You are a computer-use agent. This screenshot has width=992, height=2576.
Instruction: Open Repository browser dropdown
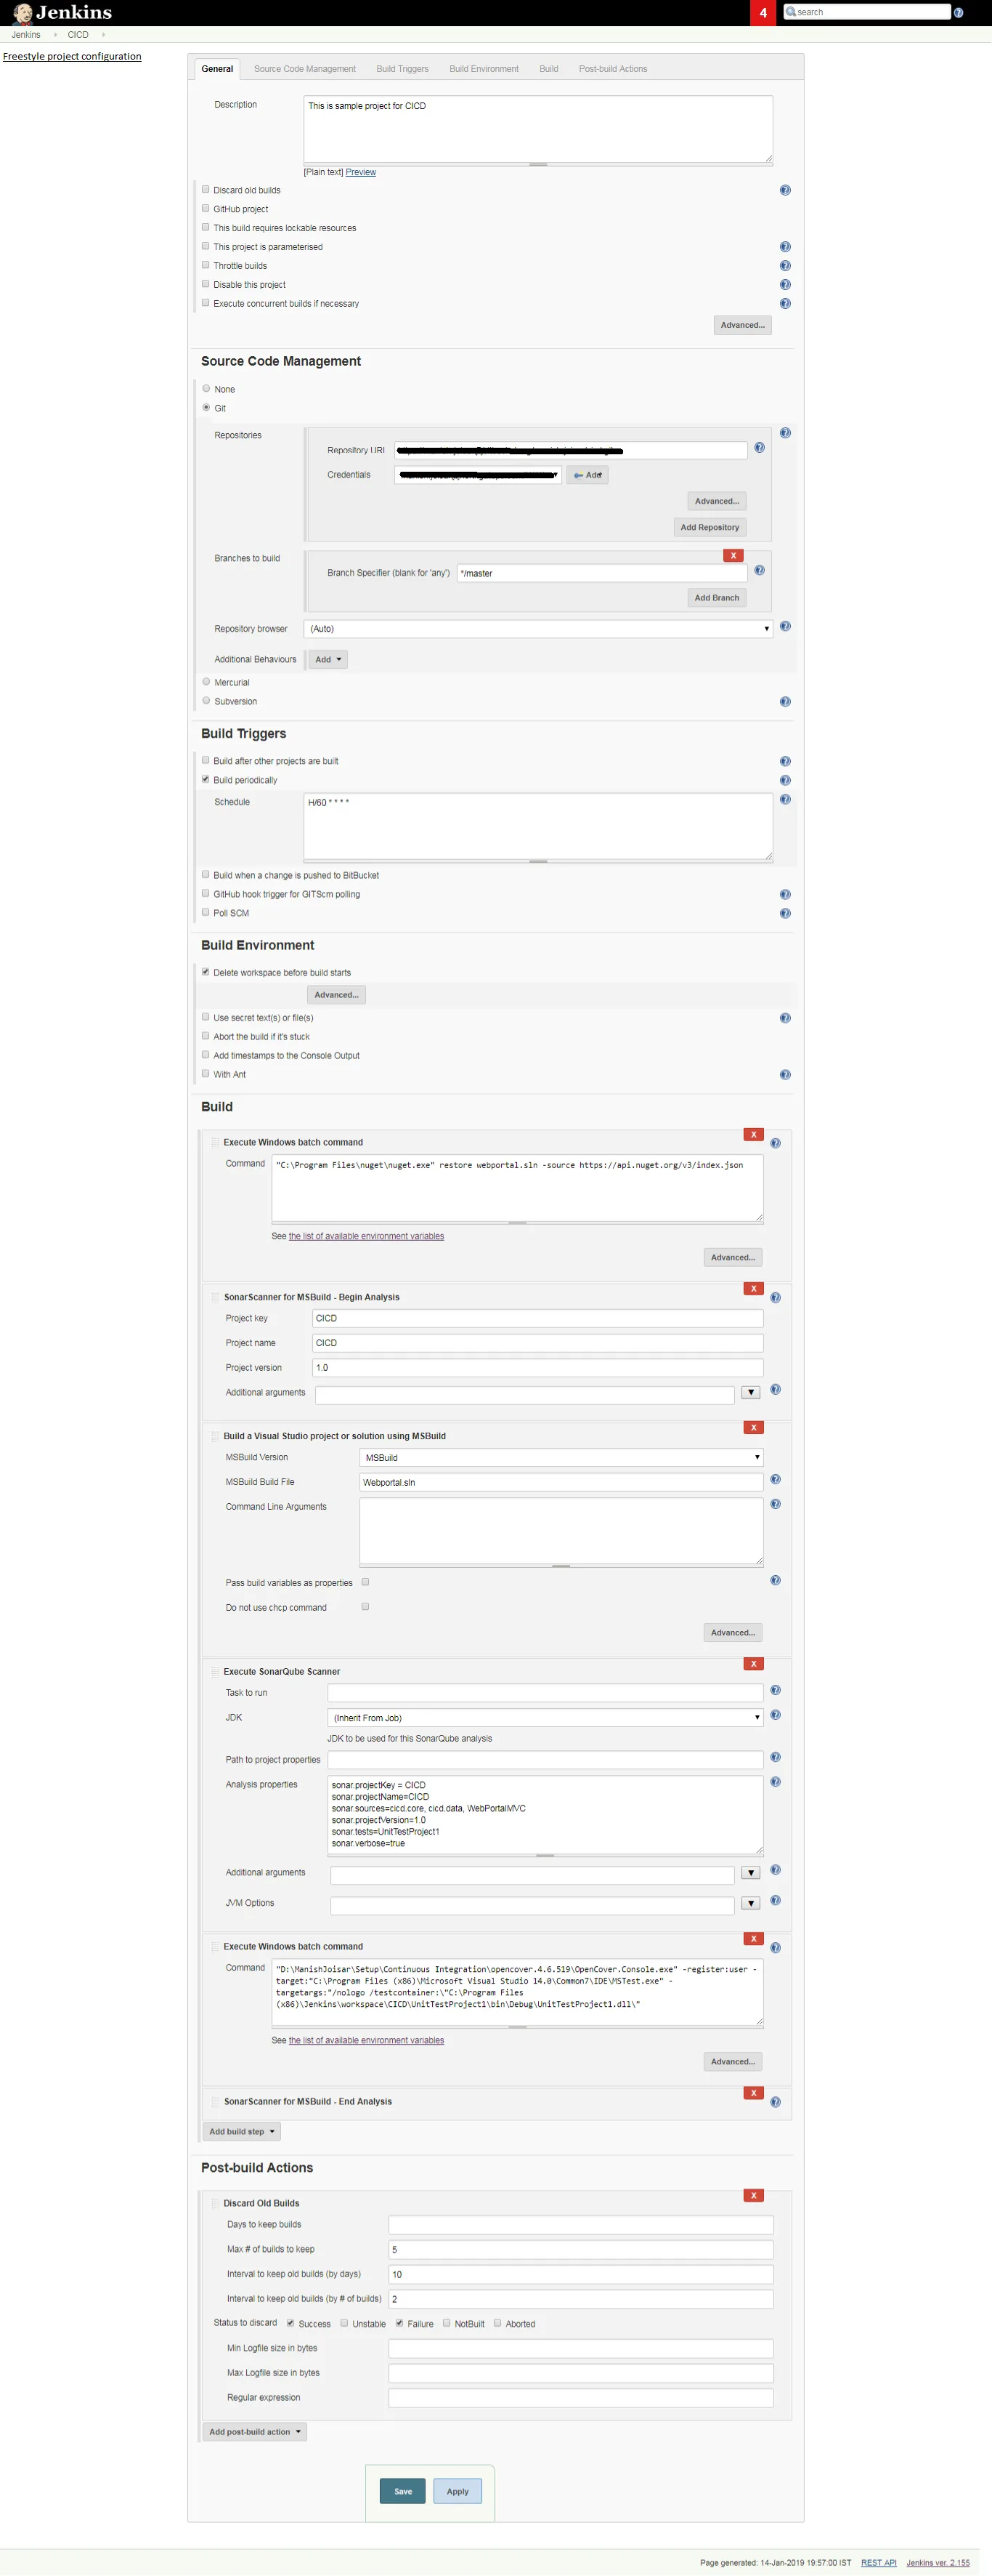click(x=537, y=629)
